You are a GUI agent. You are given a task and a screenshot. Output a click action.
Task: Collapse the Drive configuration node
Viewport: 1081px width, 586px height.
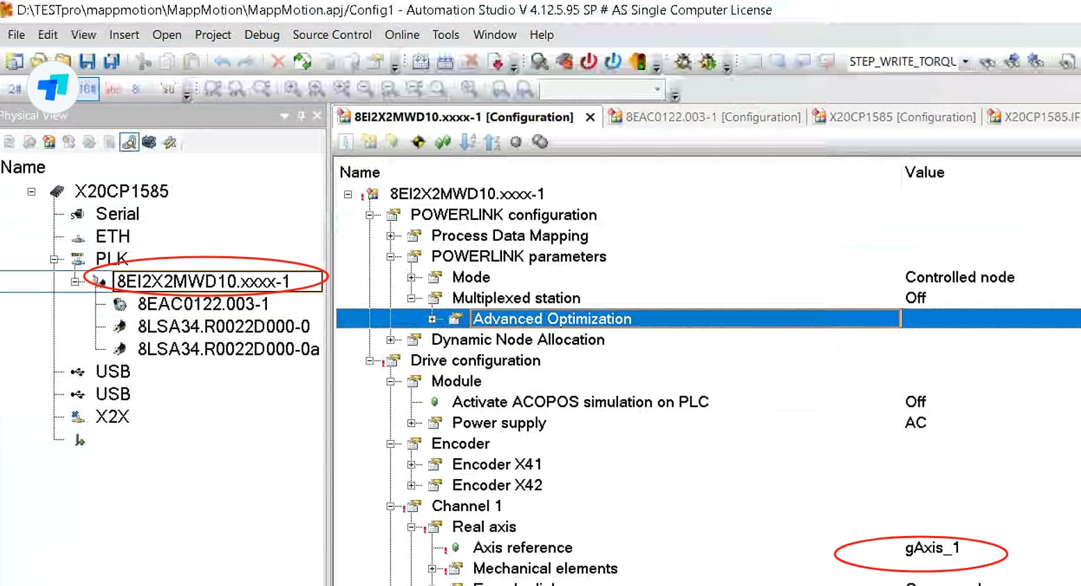(x=369, y=361)
